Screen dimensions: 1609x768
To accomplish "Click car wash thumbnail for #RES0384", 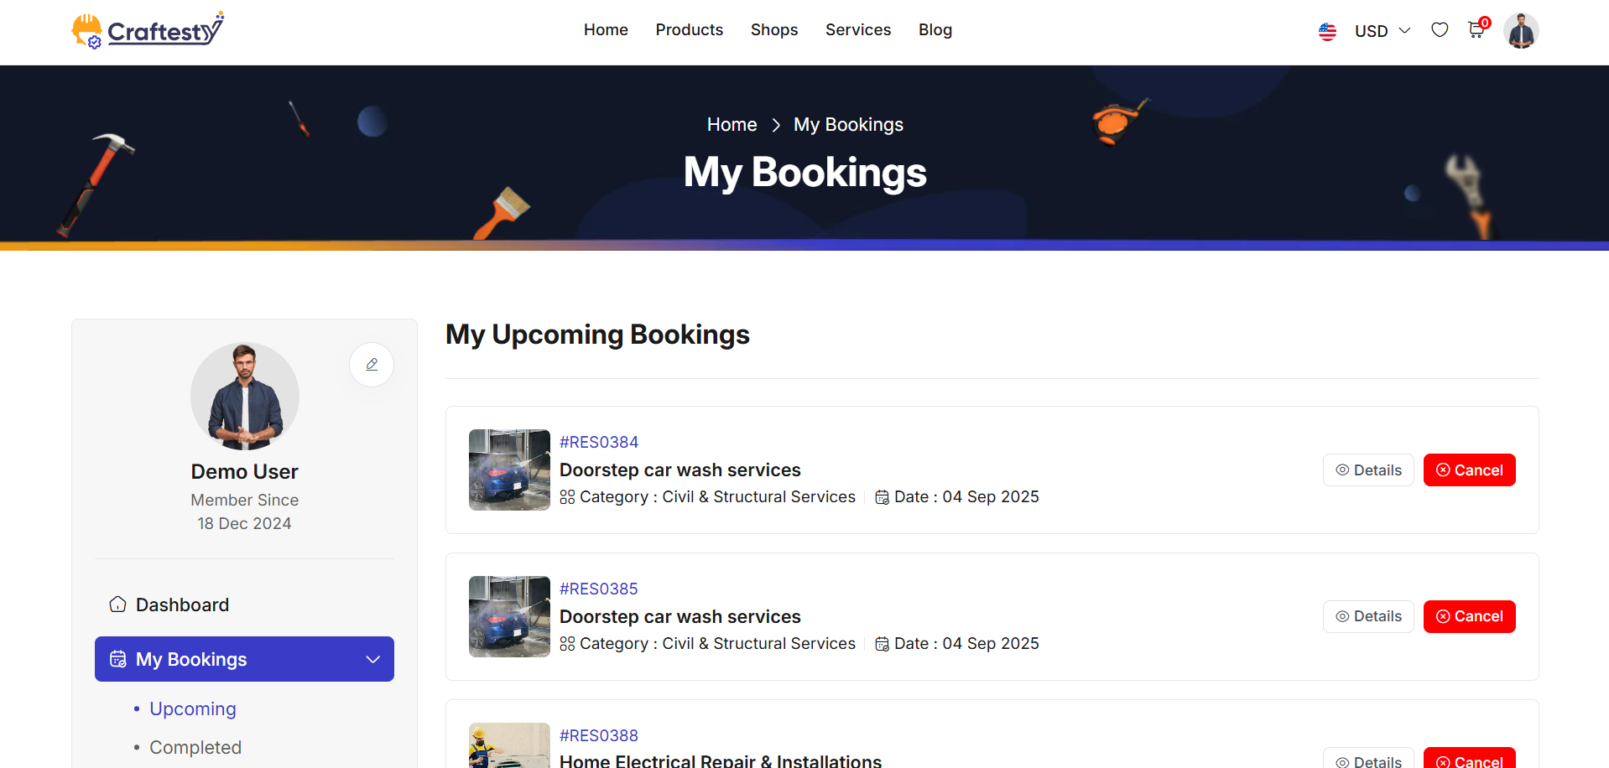I will [509, 470].
